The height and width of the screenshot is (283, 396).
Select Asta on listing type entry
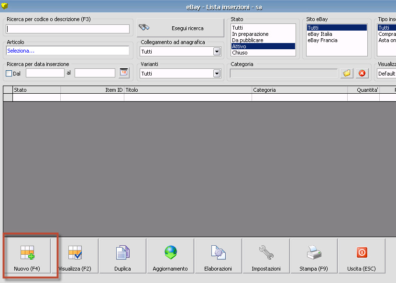pyautogui.click(x=386, y=40)
